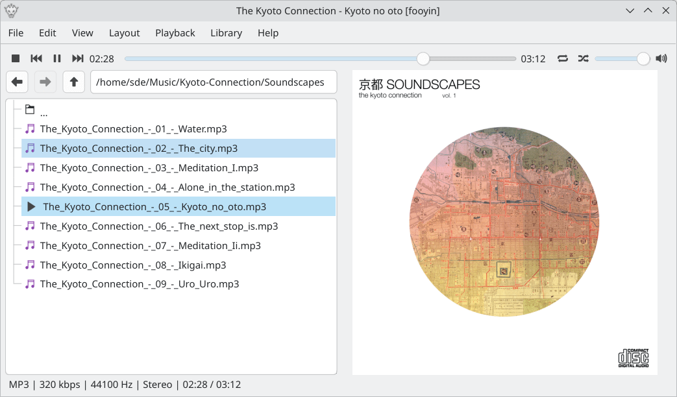
Task: Skip to the previous track
Action: 36,58
